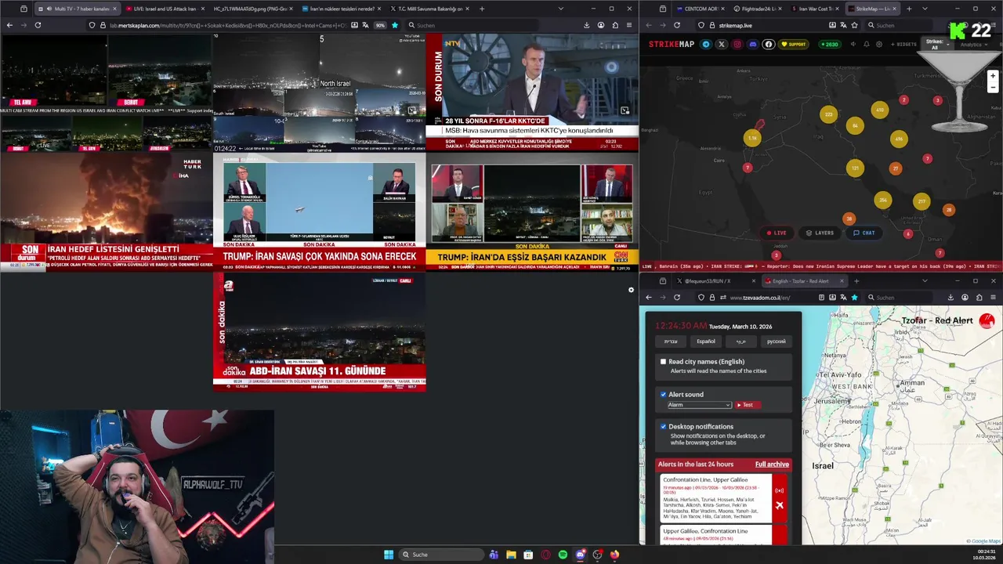Switch to Flightradar24 browser tab

[x=759, y=9]
